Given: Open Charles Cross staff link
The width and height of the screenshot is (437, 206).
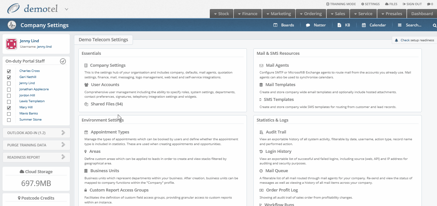Looking at the screenshot, I should click(29, 71).
